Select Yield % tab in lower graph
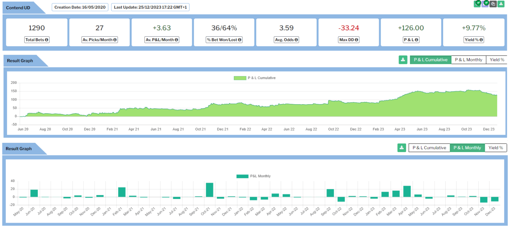Viewport: 508px width, 227px height. 495,148
